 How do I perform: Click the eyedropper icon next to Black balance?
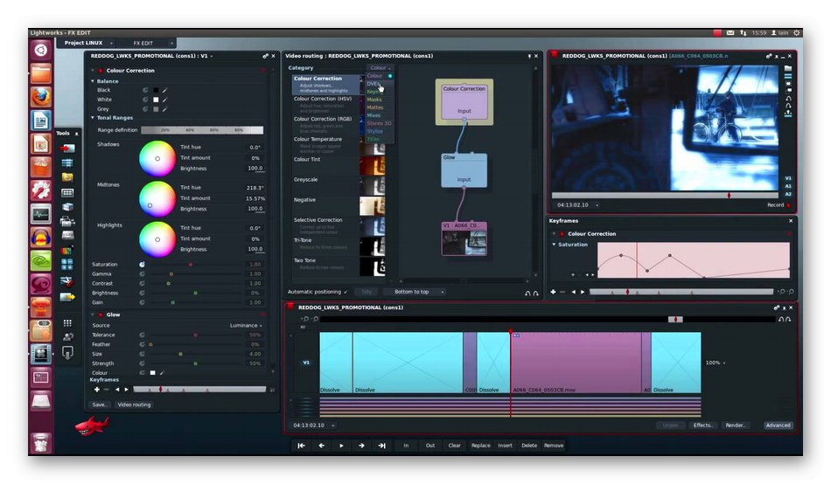pos(164,90)
